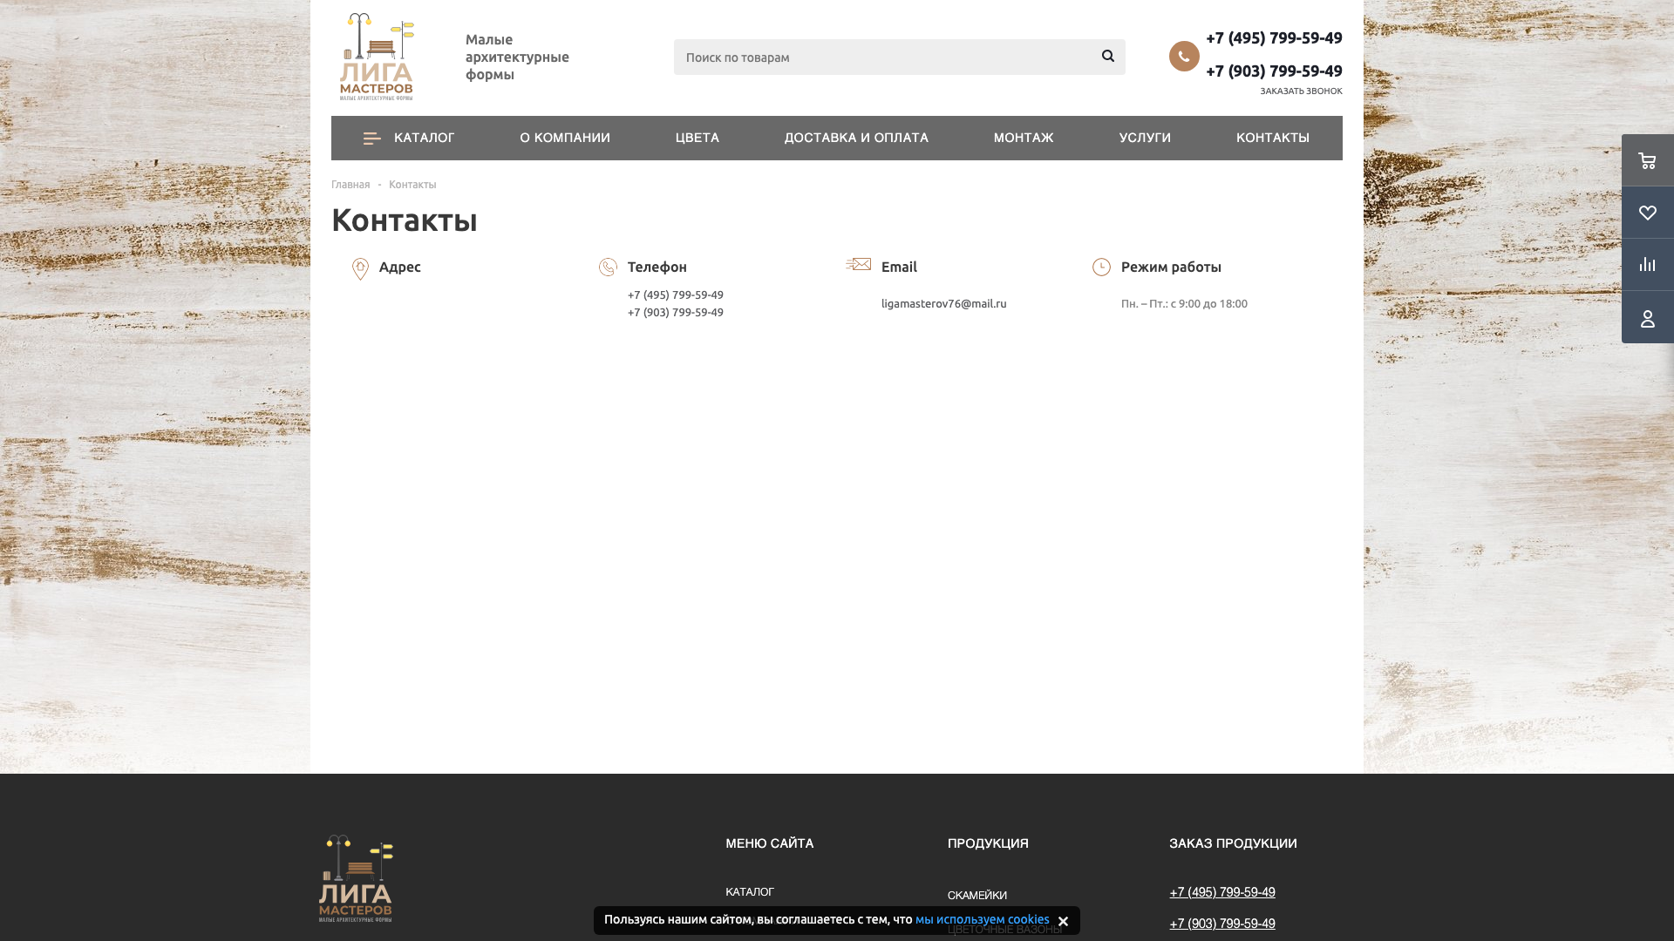Click the Liga Masterov header logo
Viewport: 1674px width, 941px height.
[377, 57]
